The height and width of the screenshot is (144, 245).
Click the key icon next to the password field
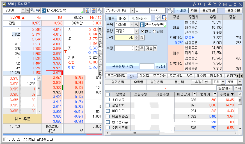[x=171, y=10]
